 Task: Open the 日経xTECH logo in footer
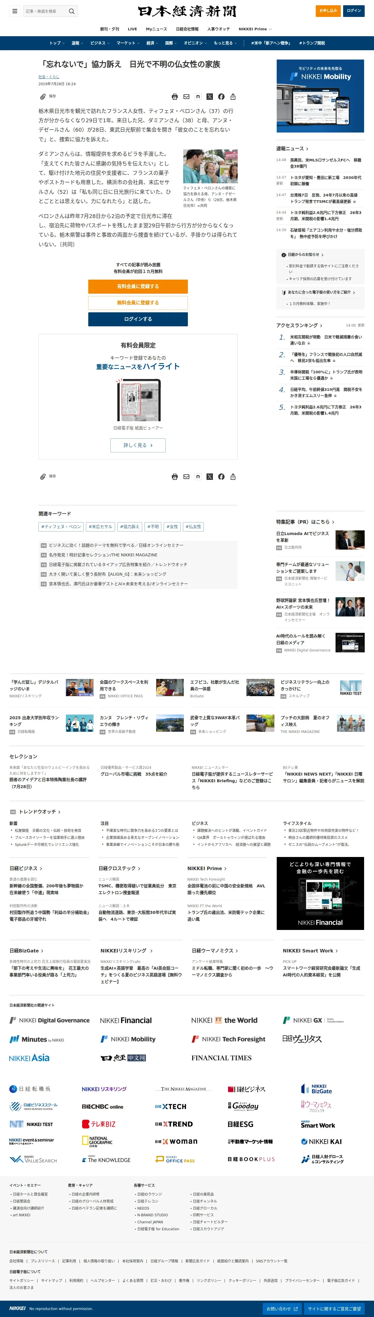click(170, 1107)
